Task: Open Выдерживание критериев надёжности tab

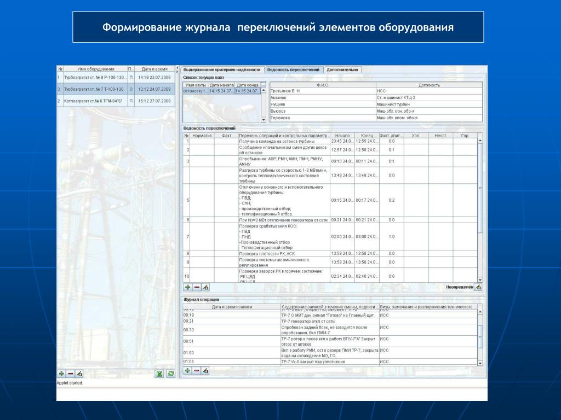Action: point(222,69)
